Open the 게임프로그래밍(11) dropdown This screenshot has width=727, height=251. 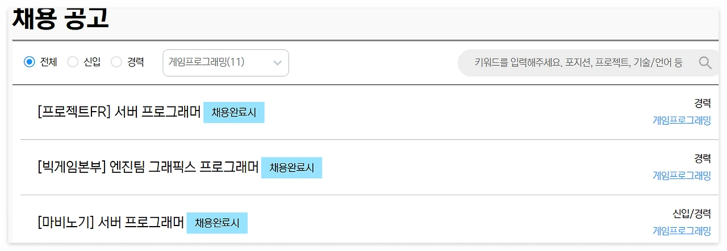click(219, 63)
